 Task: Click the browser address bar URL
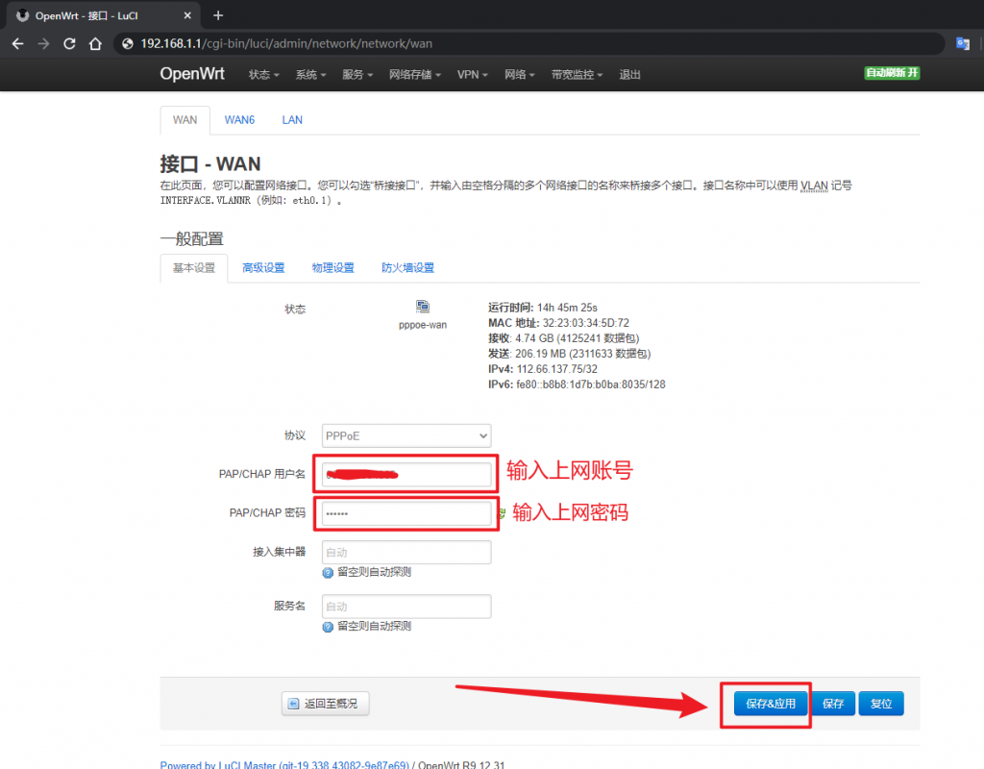point(286,43)
